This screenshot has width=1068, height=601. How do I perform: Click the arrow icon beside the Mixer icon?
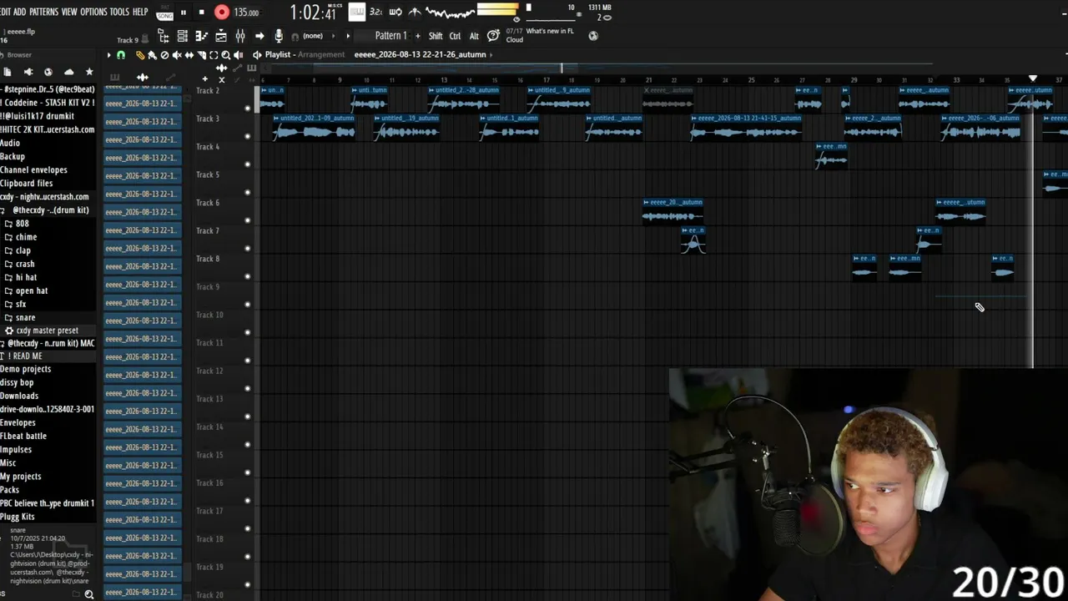tap(259, 36)
